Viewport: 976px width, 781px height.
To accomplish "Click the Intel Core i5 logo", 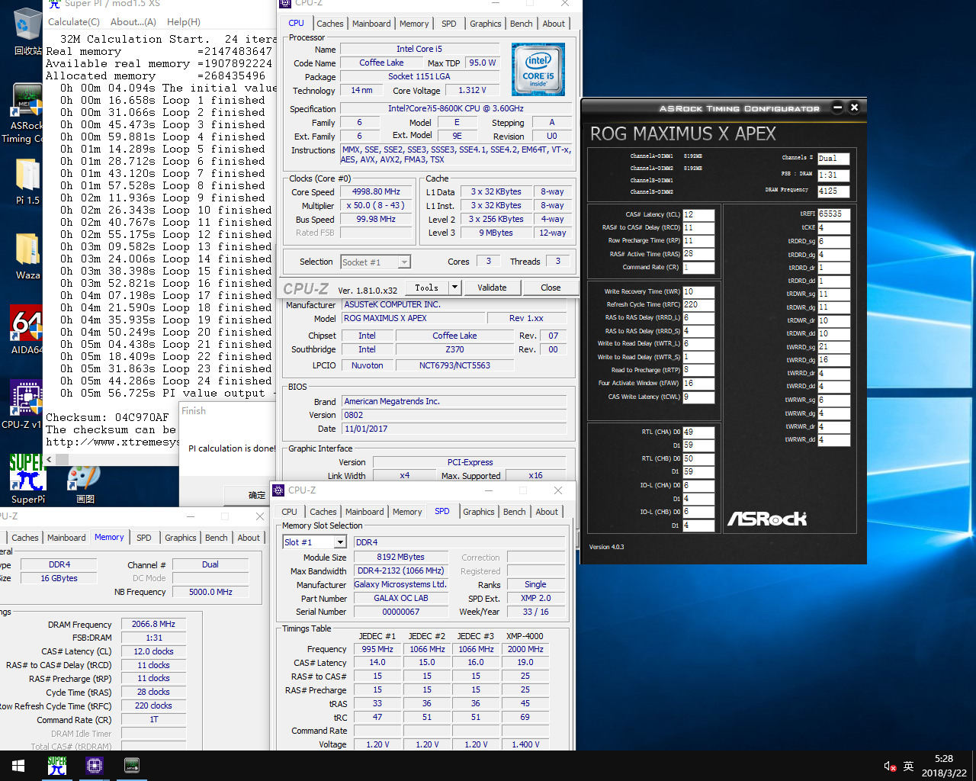I will (x=538, y=69).
